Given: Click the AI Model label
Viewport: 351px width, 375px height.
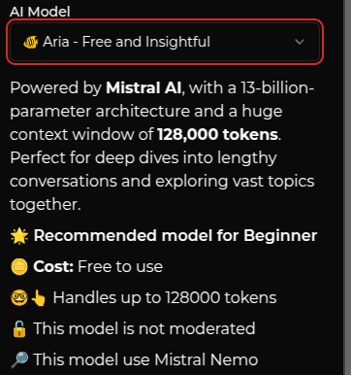Looking at the screenshot, I should 40,12.
